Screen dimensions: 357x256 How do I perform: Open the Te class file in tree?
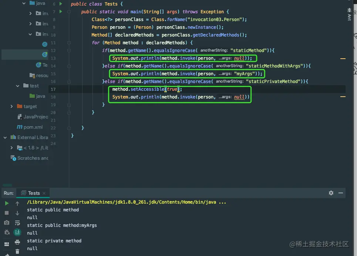point(42,65)
